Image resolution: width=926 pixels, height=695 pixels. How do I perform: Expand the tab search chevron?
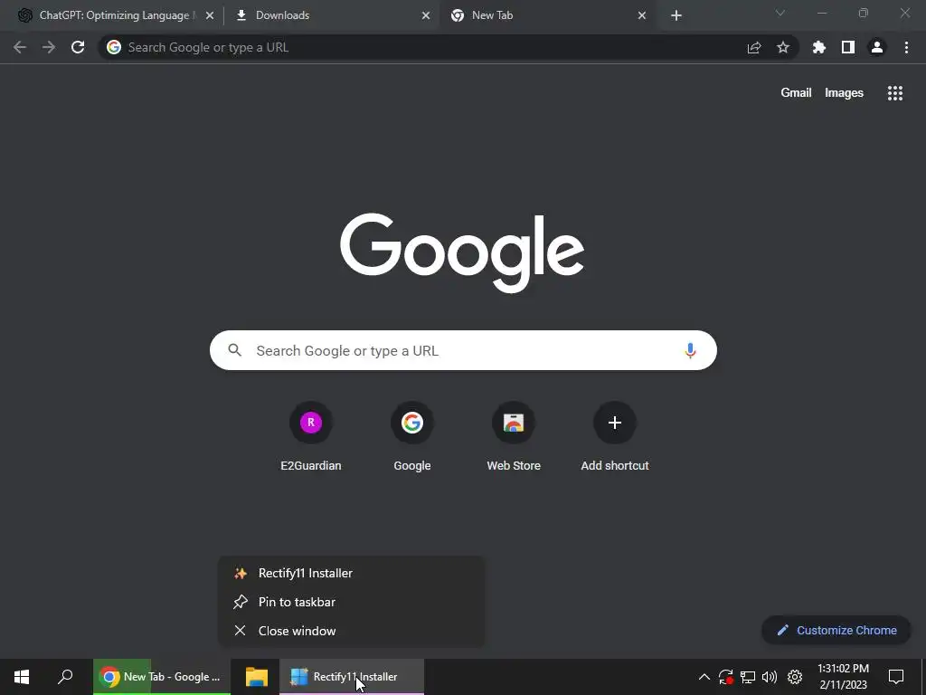[780, 13]
